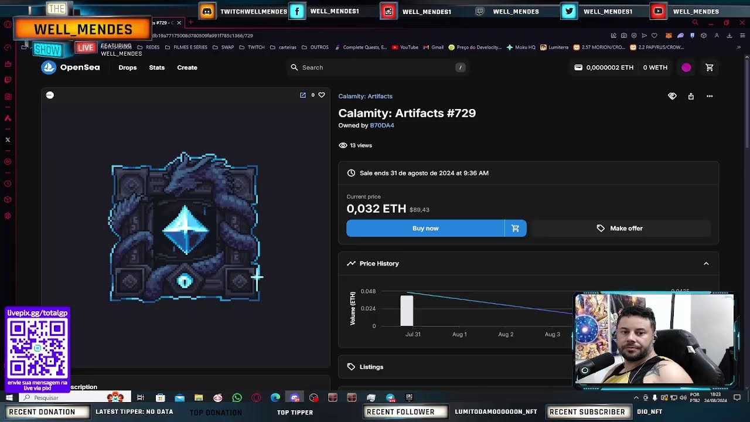This screenshot has height=422, width=750.
Task: Open the Drops menu
Action: tap(127, 67)
